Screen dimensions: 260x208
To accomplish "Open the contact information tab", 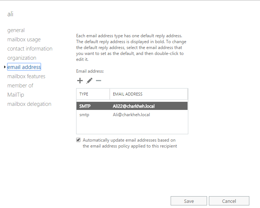I will click(30, 49).
